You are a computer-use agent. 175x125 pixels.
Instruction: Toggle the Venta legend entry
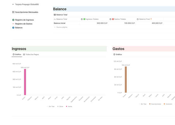tap(69, 106)
